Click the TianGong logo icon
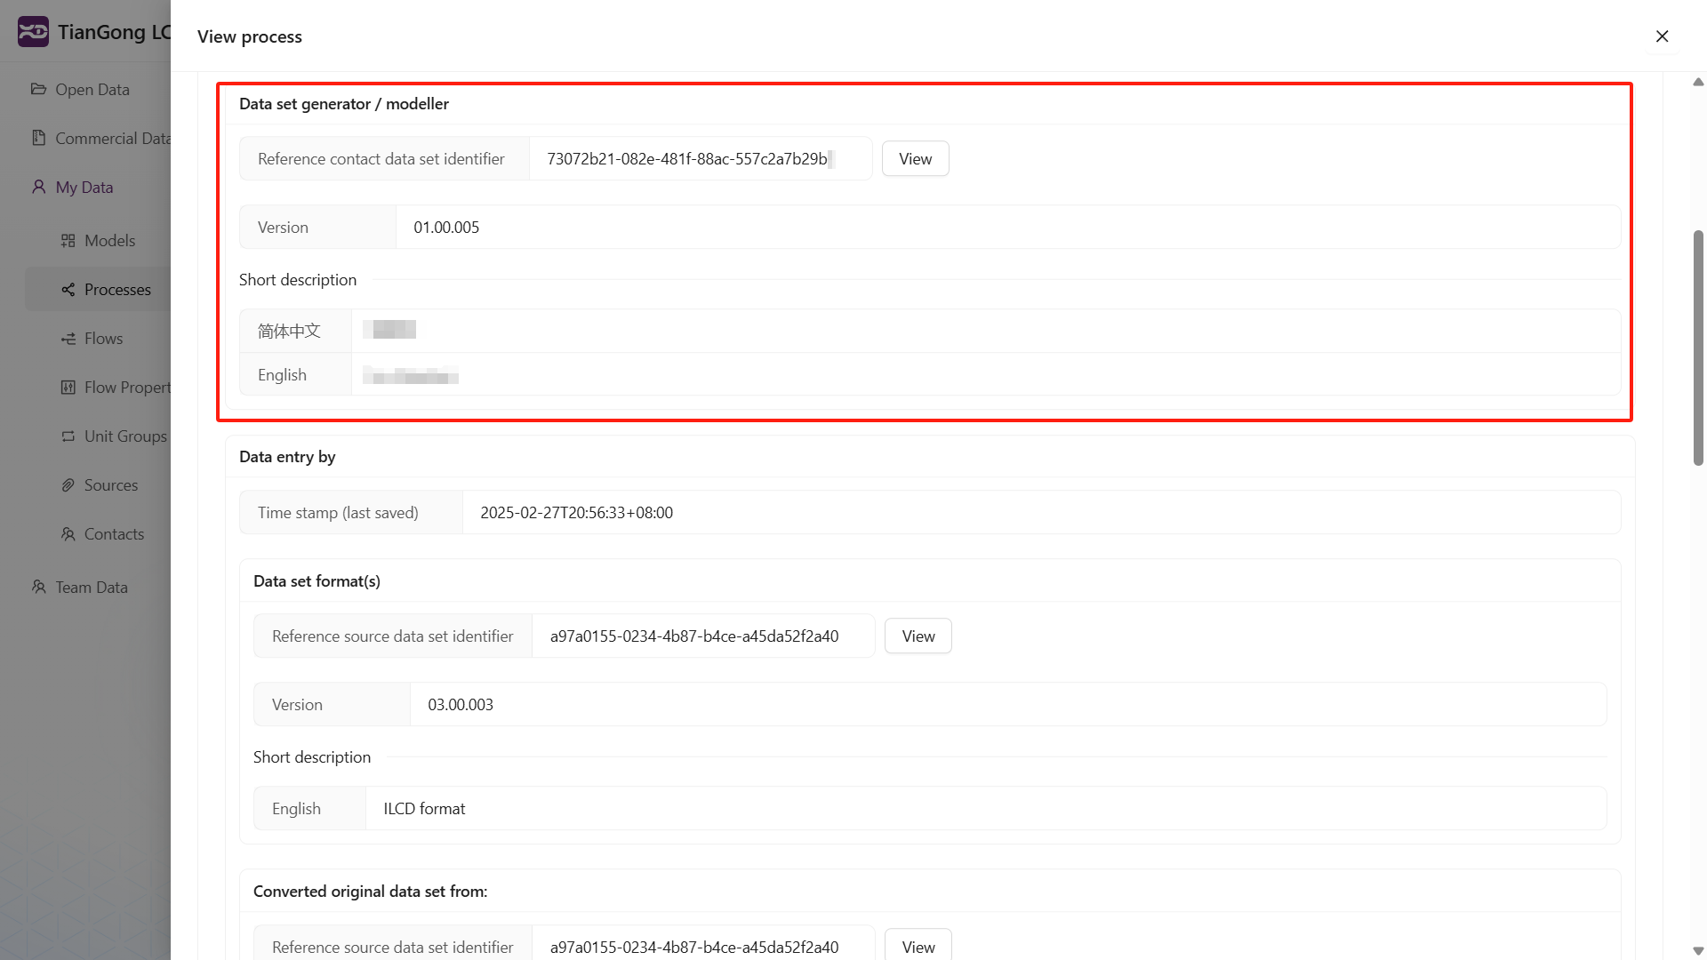The width and height of the screenshot is (1707, 960). coord(33,32)
